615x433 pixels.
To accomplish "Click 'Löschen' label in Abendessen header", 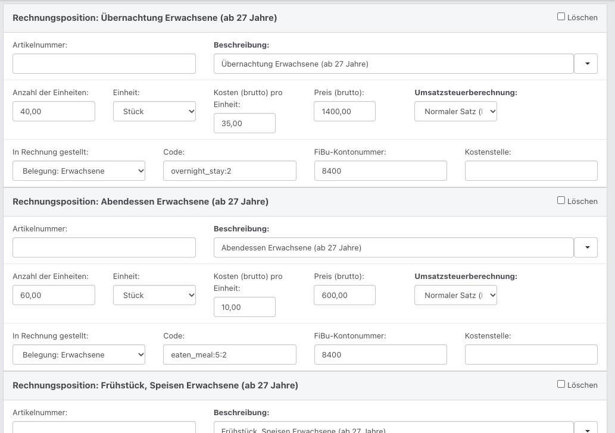I will coord(582,201).
